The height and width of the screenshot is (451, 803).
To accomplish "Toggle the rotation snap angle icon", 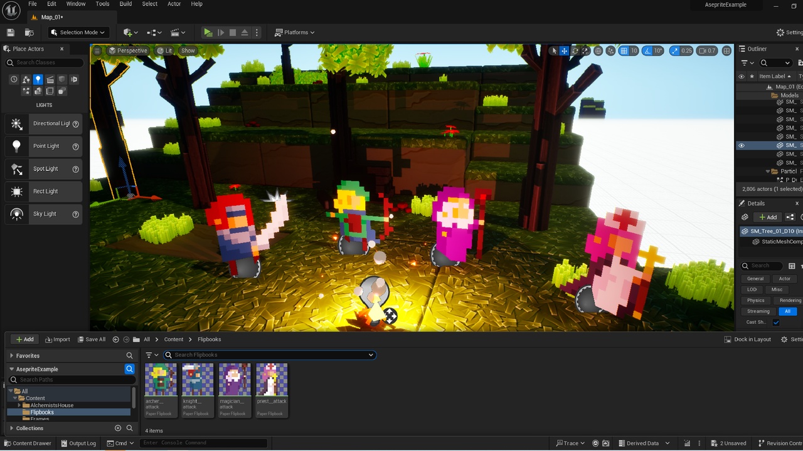I will [x=647, y=51].
